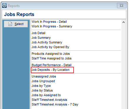Click the document icon on Select button
The width and height of the screenshot is (129, 109).
pos(10,24)
